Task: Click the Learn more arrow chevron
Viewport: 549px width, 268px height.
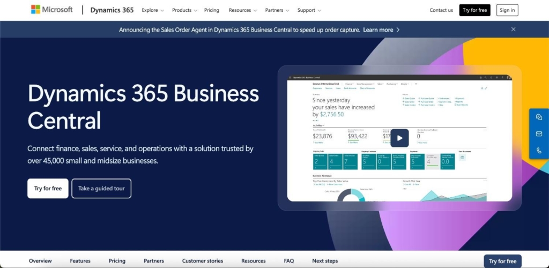Action: pyautogui.click(x=398, y=29)
